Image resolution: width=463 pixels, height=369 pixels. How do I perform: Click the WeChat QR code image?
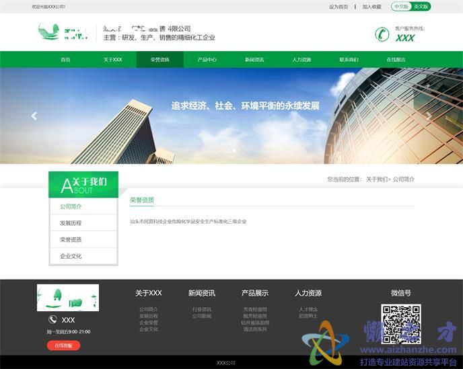[x=400, y=324]
